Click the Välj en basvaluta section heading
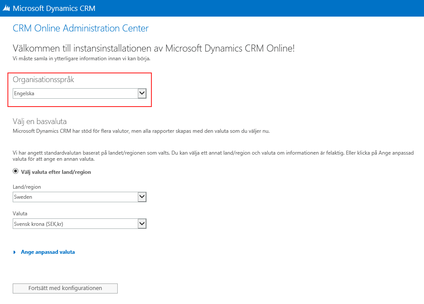This screenshot has width=424, height=304. [39, 121]
